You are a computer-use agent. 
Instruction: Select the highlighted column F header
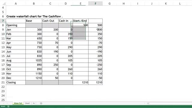click(95, 4)
